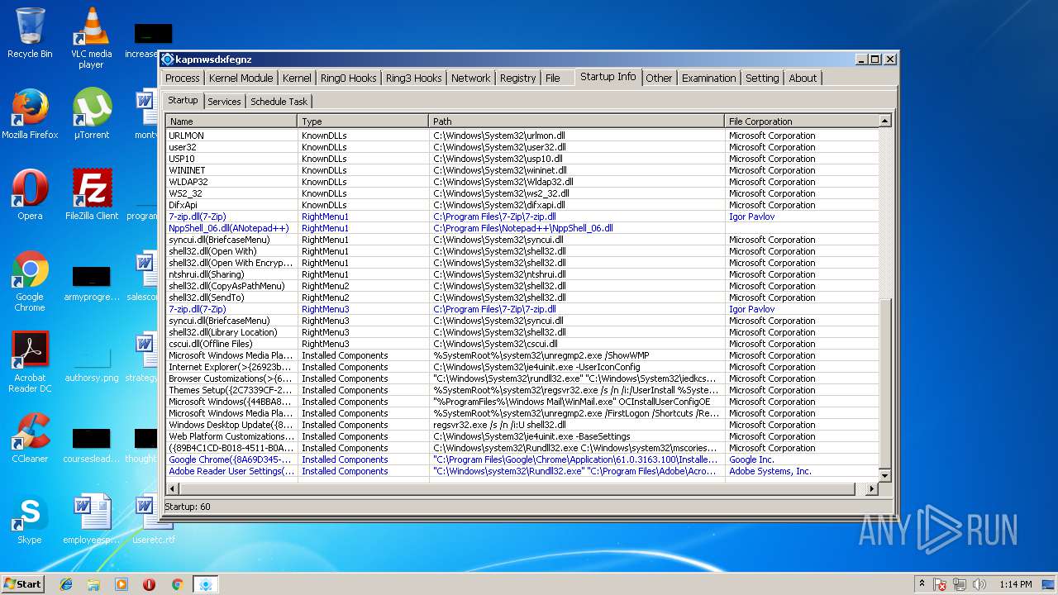Switch to the Network tab
Image resolution: width=1058 pixels, height=595 pixels.
(x=470, y=78)
